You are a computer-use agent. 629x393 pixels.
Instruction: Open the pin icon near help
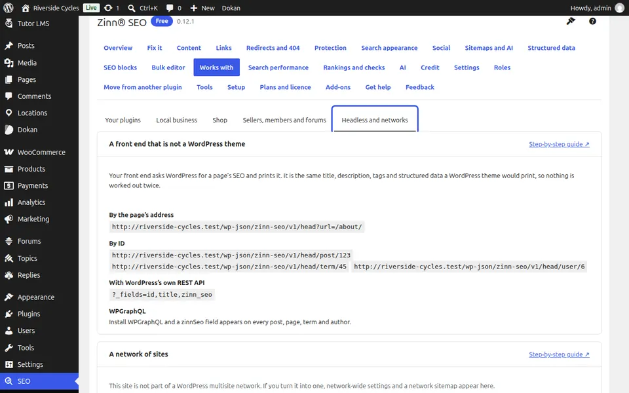[x=571, y=21]
